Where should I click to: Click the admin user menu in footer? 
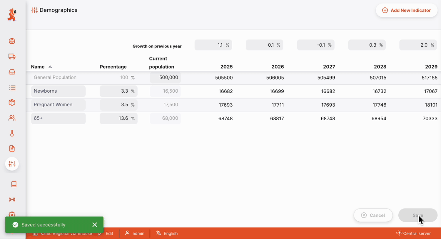click(x=135, y=233)
